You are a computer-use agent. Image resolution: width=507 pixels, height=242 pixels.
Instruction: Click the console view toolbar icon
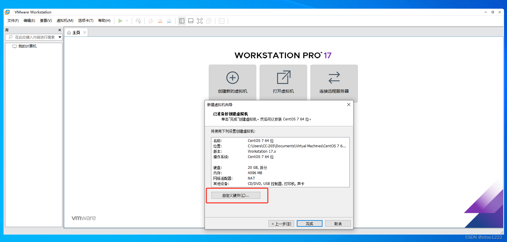pos(222,21)
